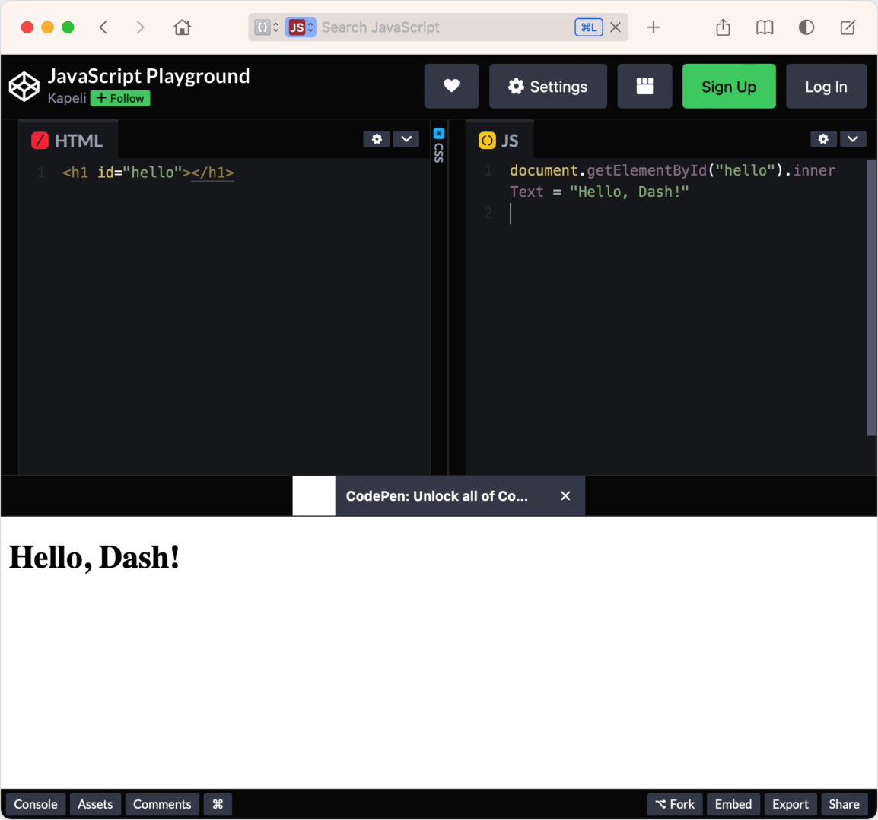The height and width of the screenshot is (820, 878).
Task: Love this pen with the heart button
Action: click(x=451, y=86)
